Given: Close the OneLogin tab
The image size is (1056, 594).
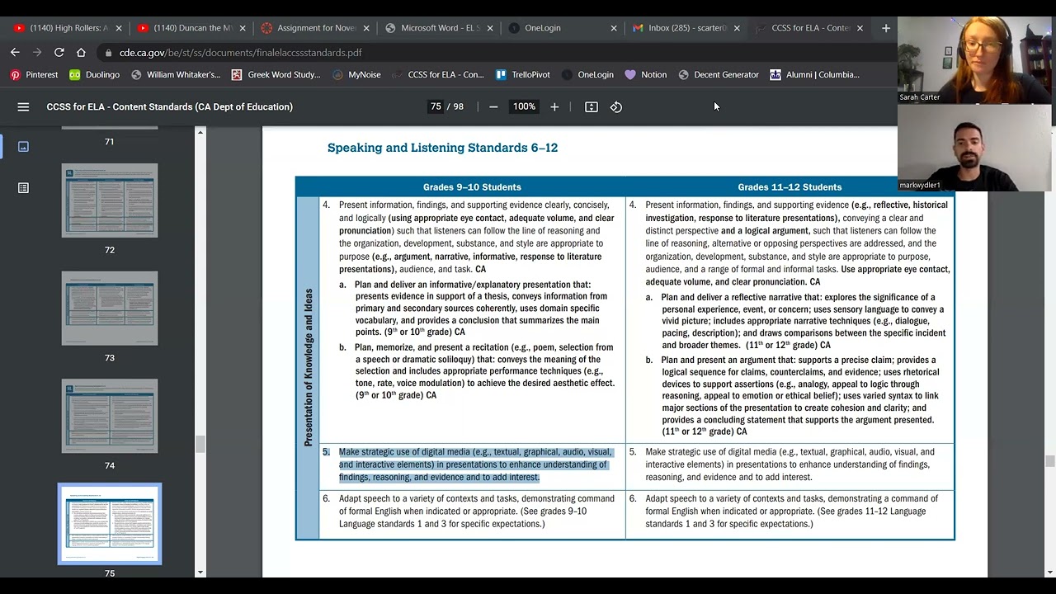Looking at the screenshot, I should tap(614, 28).
